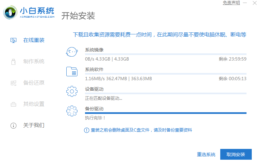Click the 在线重装 monitor icon in sidebar
The height and width of the screenshot is (162, 258).
pyautogui.click(x=13, y=40)
